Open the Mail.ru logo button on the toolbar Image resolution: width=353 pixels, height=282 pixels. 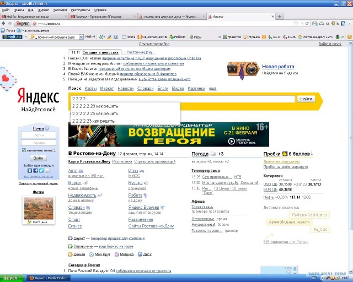(12, 37)
